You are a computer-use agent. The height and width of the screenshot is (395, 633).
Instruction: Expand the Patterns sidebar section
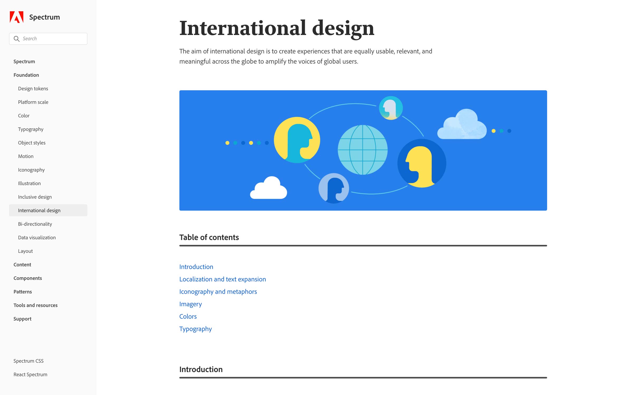[23, 292]
